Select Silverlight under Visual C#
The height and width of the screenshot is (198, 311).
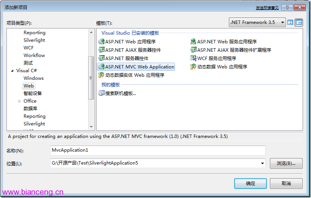coord(34,124)
